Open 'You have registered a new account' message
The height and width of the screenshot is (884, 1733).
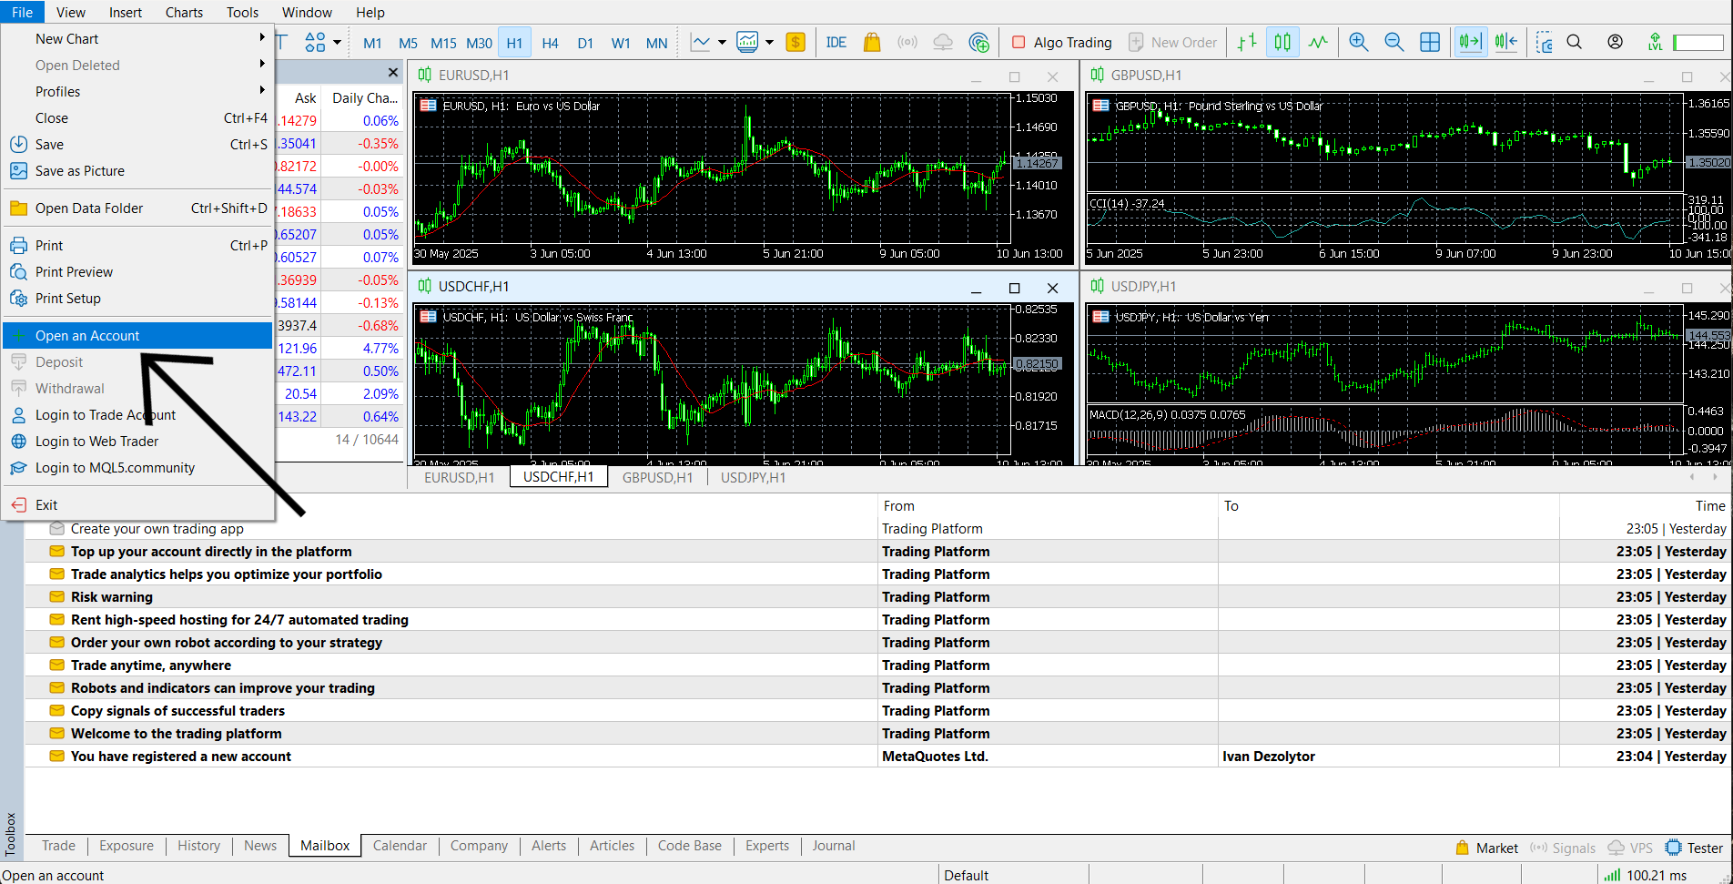coord(181,757)
